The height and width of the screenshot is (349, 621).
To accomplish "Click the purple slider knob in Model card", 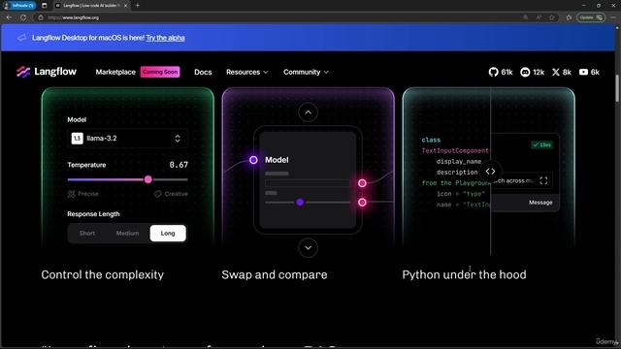I will click(x=300, y=203).
